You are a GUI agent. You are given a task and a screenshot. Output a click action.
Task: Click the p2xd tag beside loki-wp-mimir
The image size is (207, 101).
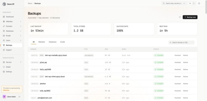coord(42,77)
